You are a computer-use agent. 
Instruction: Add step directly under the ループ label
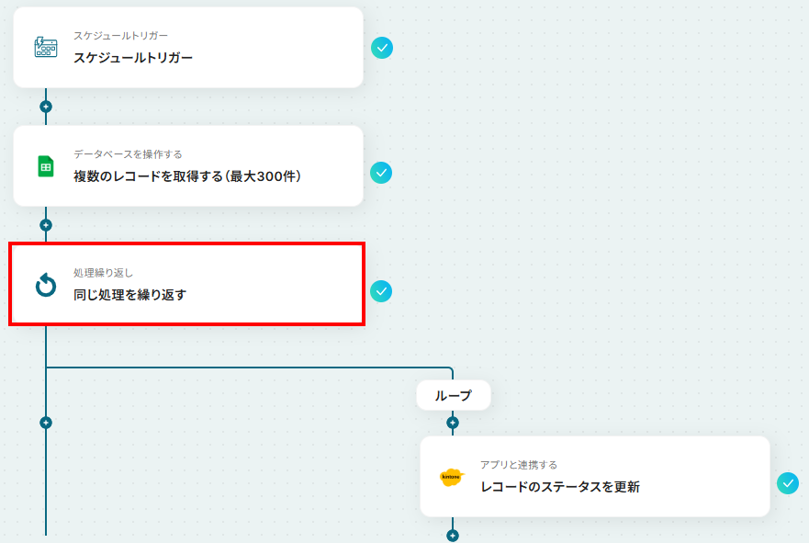[x=453, y=423]
